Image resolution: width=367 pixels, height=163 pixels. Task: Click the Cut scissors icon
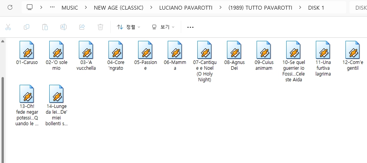click(8, 27)
